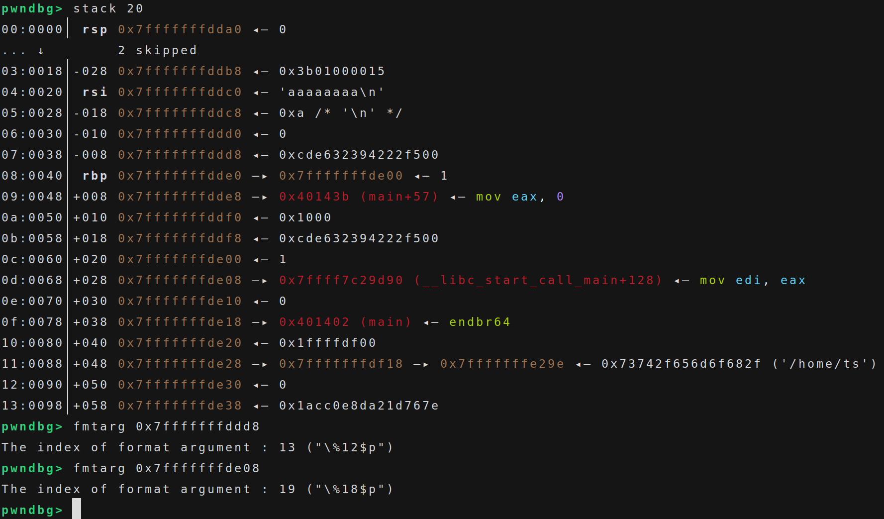Click the 0x3b01000015 stack value
The width and height of the screenshot is (884, 519).
(x=332, y=72)
